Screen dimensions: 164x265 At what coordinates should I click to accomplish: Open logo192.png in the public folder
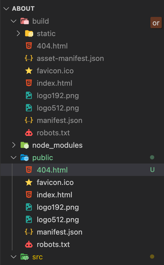[x=58, y=207]
